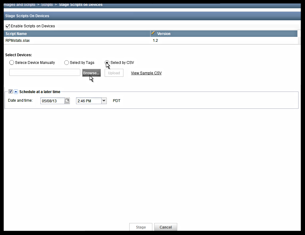This screenshot has height=235, width=305.
Task: Choose Select by Tags radio option
Action: pyautogui.click(x=66, y=63)
